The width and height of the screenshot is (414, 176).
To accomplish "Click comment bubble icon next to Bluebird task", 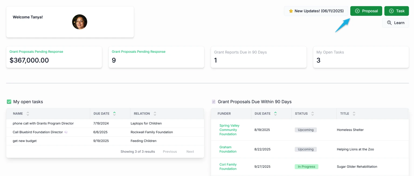I will [66, 132].
